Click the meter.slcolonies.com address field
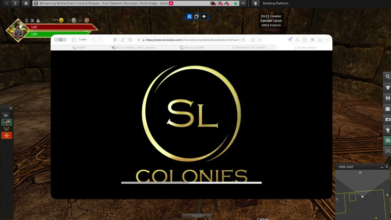The image size is (391, 220). [192, 40]
